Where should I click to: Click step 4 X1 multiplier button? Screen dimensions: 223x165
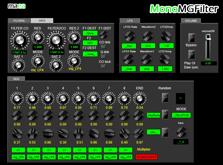click(64, 150)
